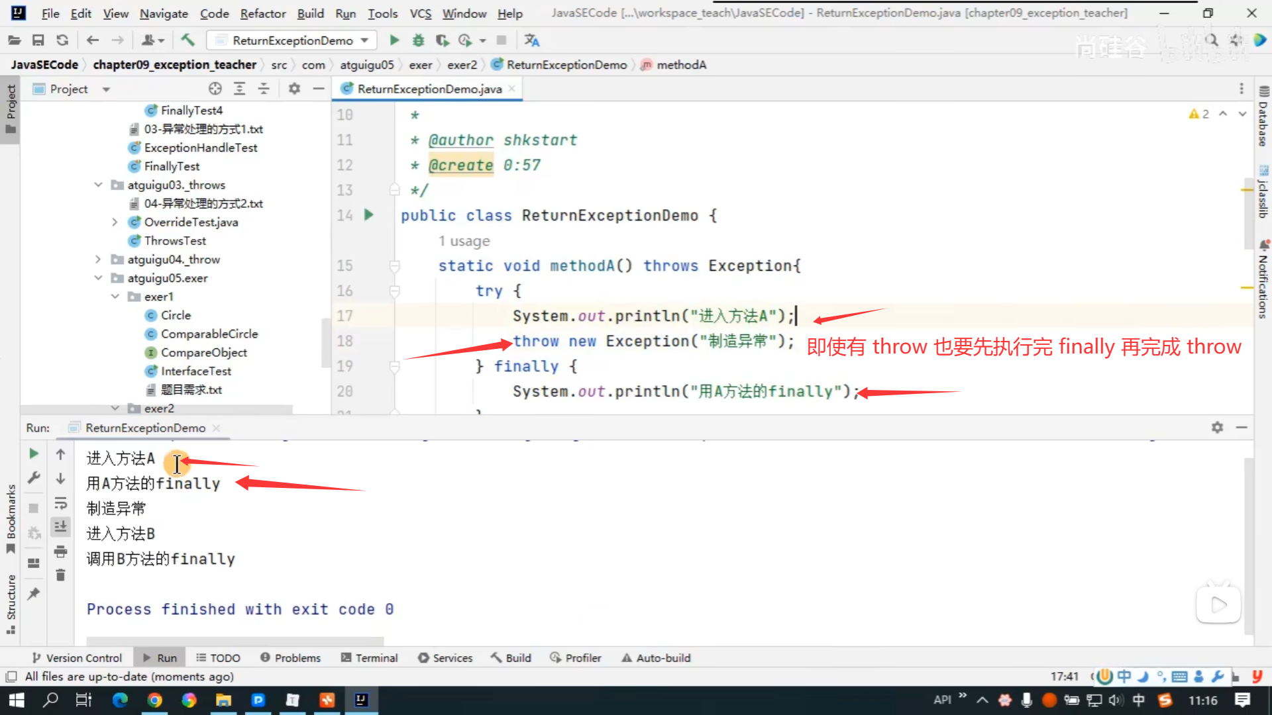Image resolution: width=1272 pixels, height=715 pixels.
Task: Collapse the atguigu05.exer package
Action: click(98, 278)
